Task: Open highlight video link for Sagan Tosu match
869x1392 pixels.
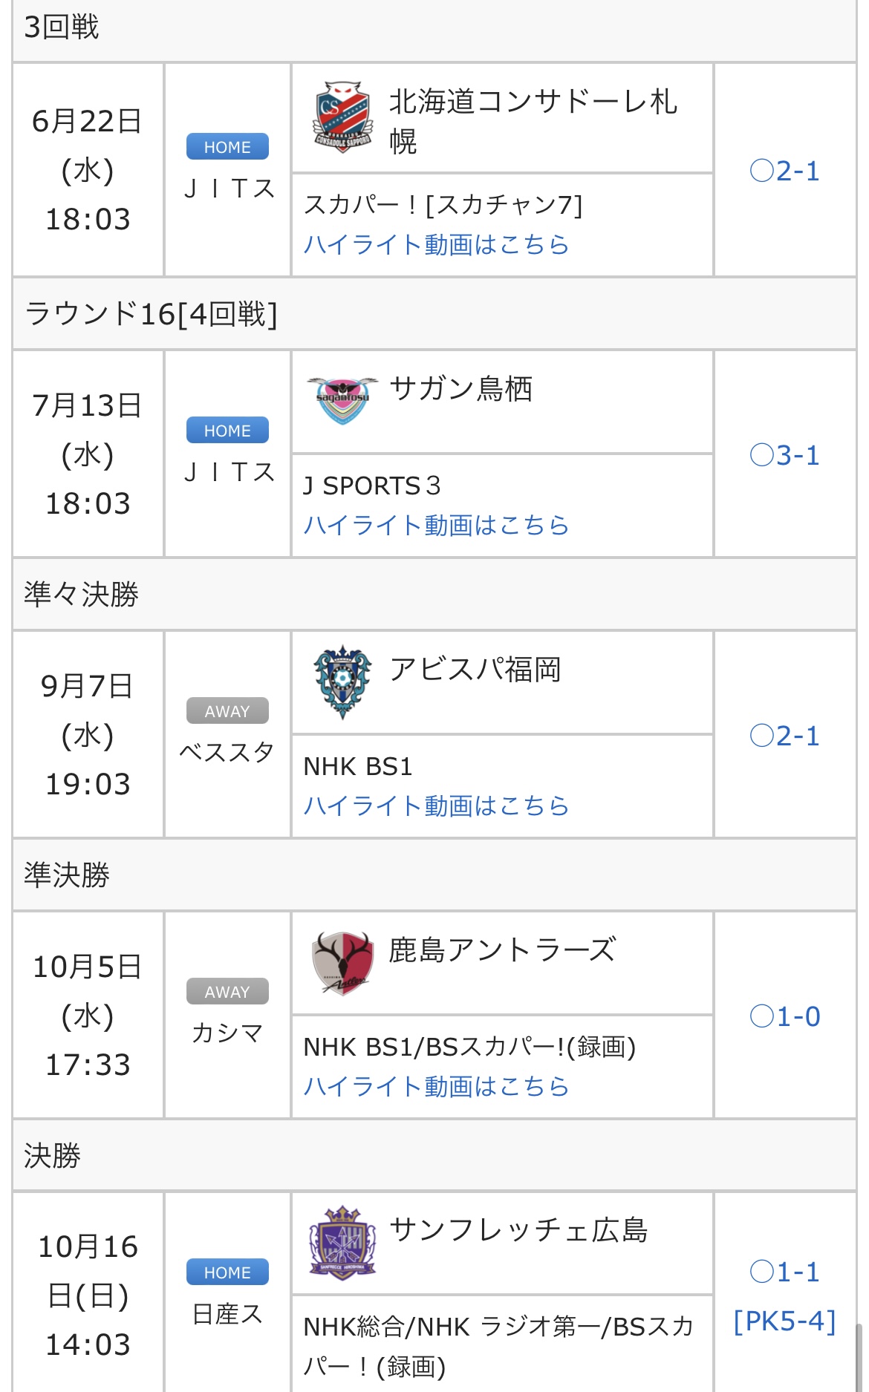Action: coord(436,525)
